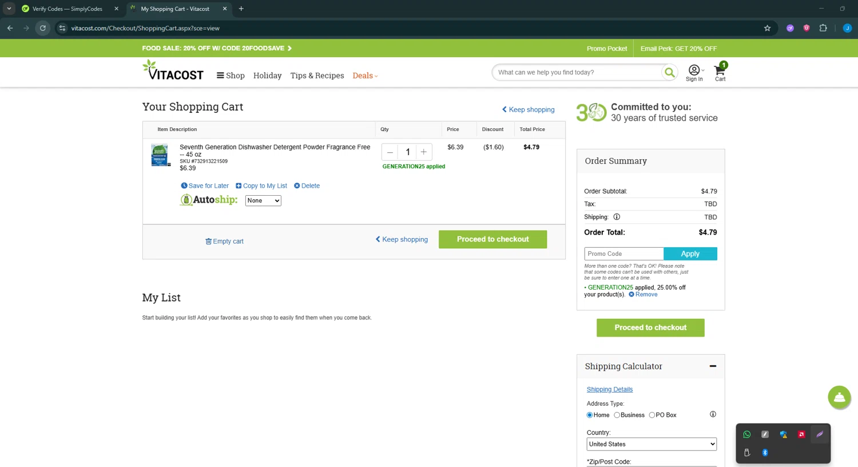Open the Deals menu
The width and height of the screenshot is (858, 467).
point(365,76)
